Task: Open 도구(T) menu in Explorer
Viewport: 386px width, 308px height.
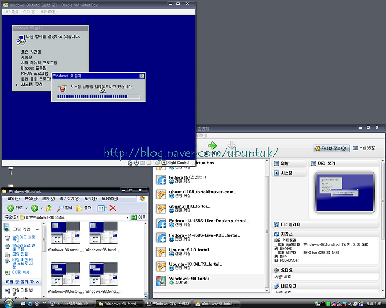Action: (x=91, y=199)
